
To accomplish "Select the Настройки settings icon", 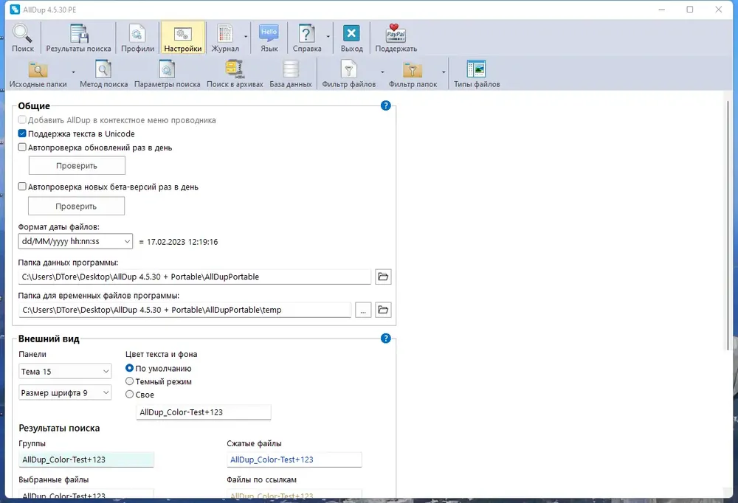I will [x=182, y=38].
